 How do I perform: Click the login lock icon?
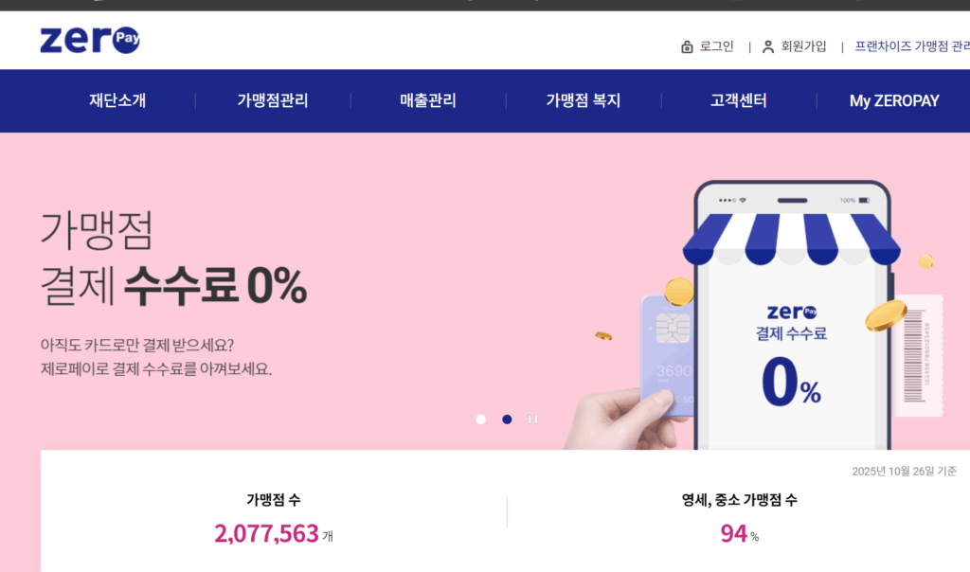point(687,47)
